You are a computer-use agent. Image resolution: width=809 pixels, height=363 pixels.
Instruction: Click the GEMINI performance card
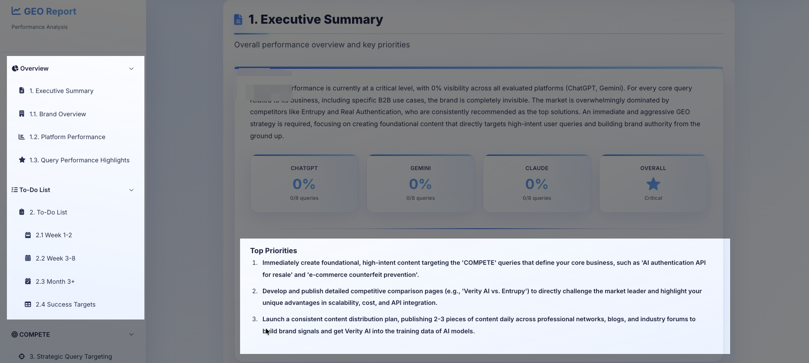point(420,183)
